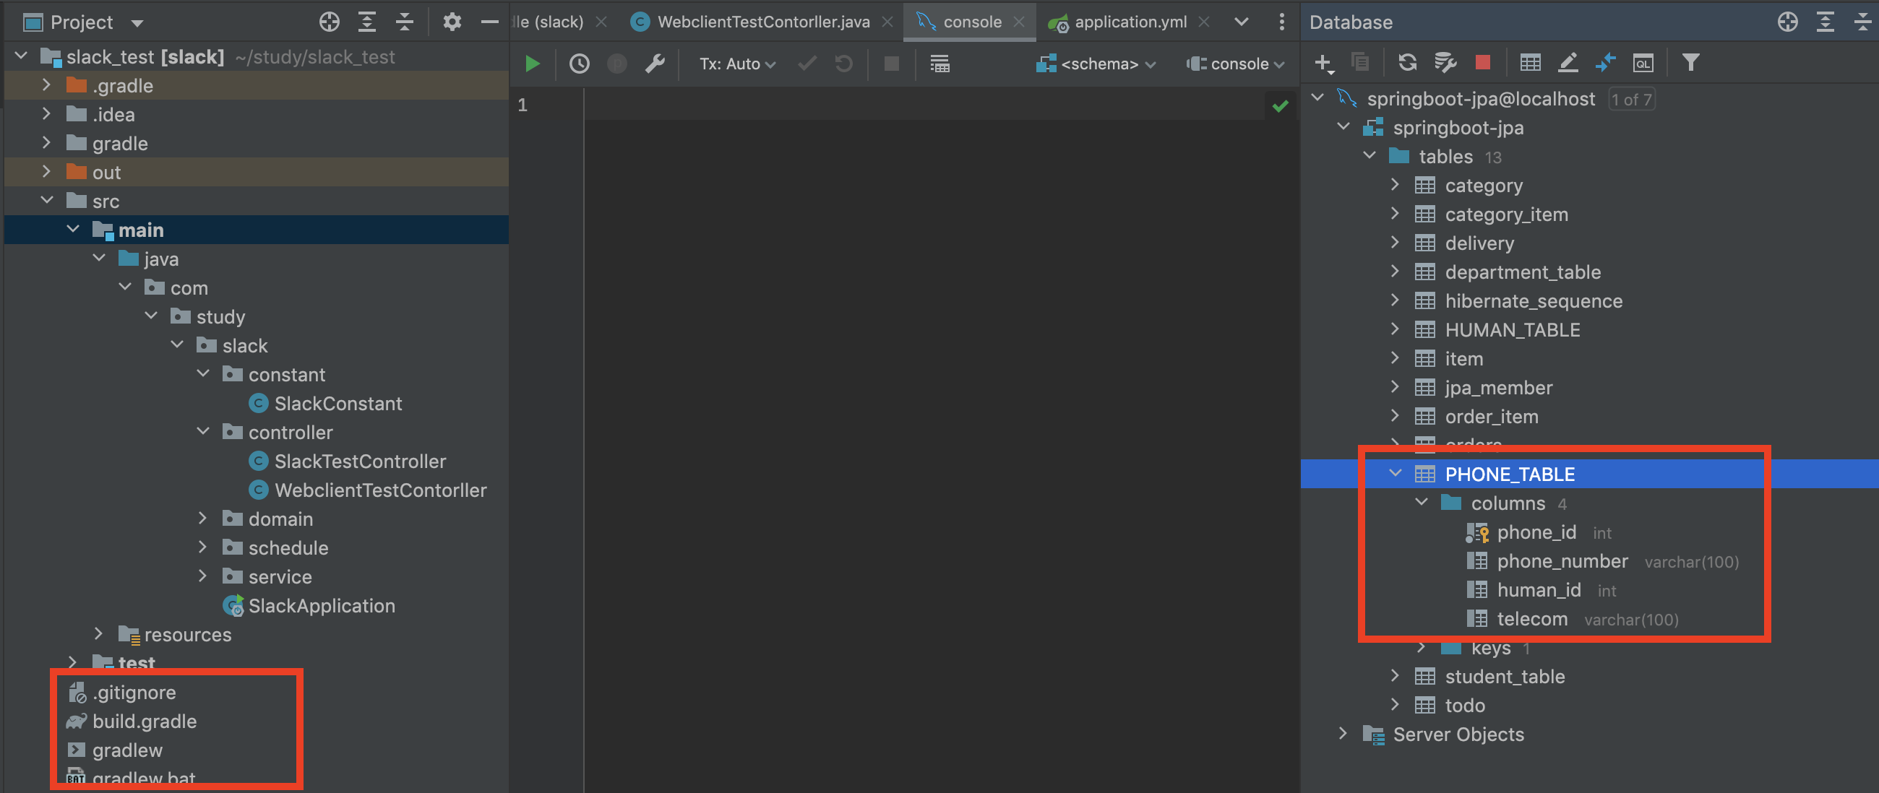Open console settings wrench icon

(654, 64)
